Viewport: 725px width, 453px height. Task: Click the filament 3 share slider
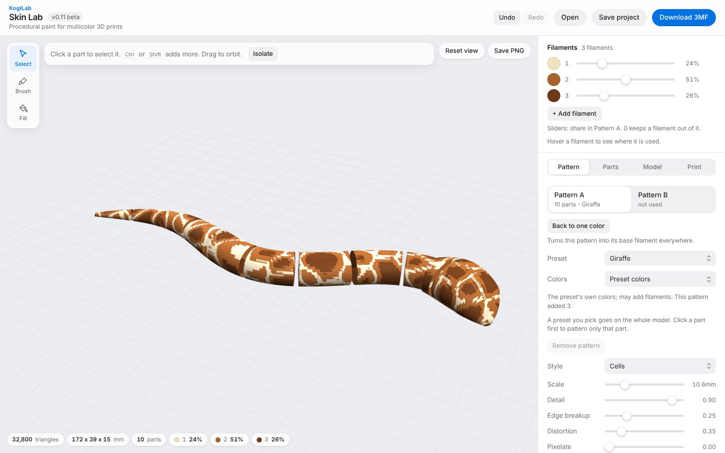pos(625,96)
